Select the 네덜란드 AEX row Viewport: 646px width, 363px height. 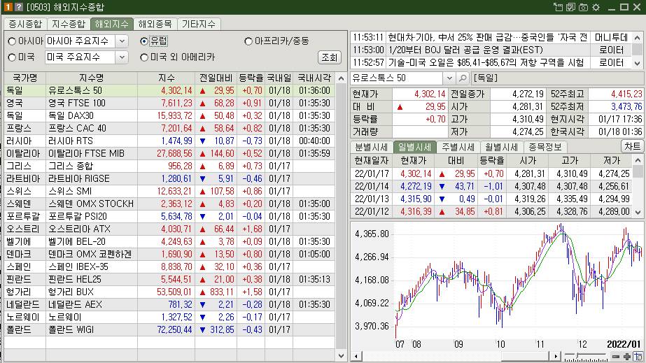click(169, 304)
